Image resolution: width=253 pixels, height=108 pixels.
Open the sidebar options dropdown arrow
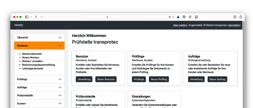tap(31, 17)
